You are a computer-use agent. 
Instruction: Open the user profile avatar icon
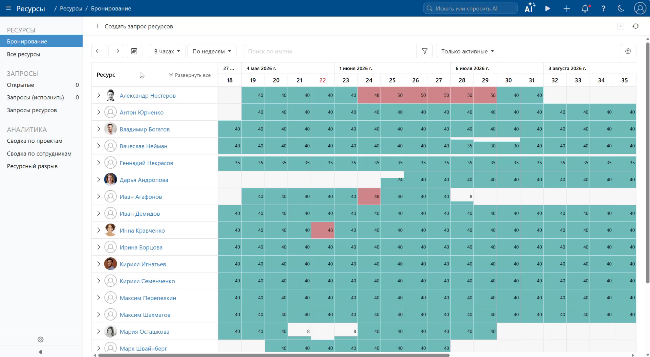(x=640, y=8)
